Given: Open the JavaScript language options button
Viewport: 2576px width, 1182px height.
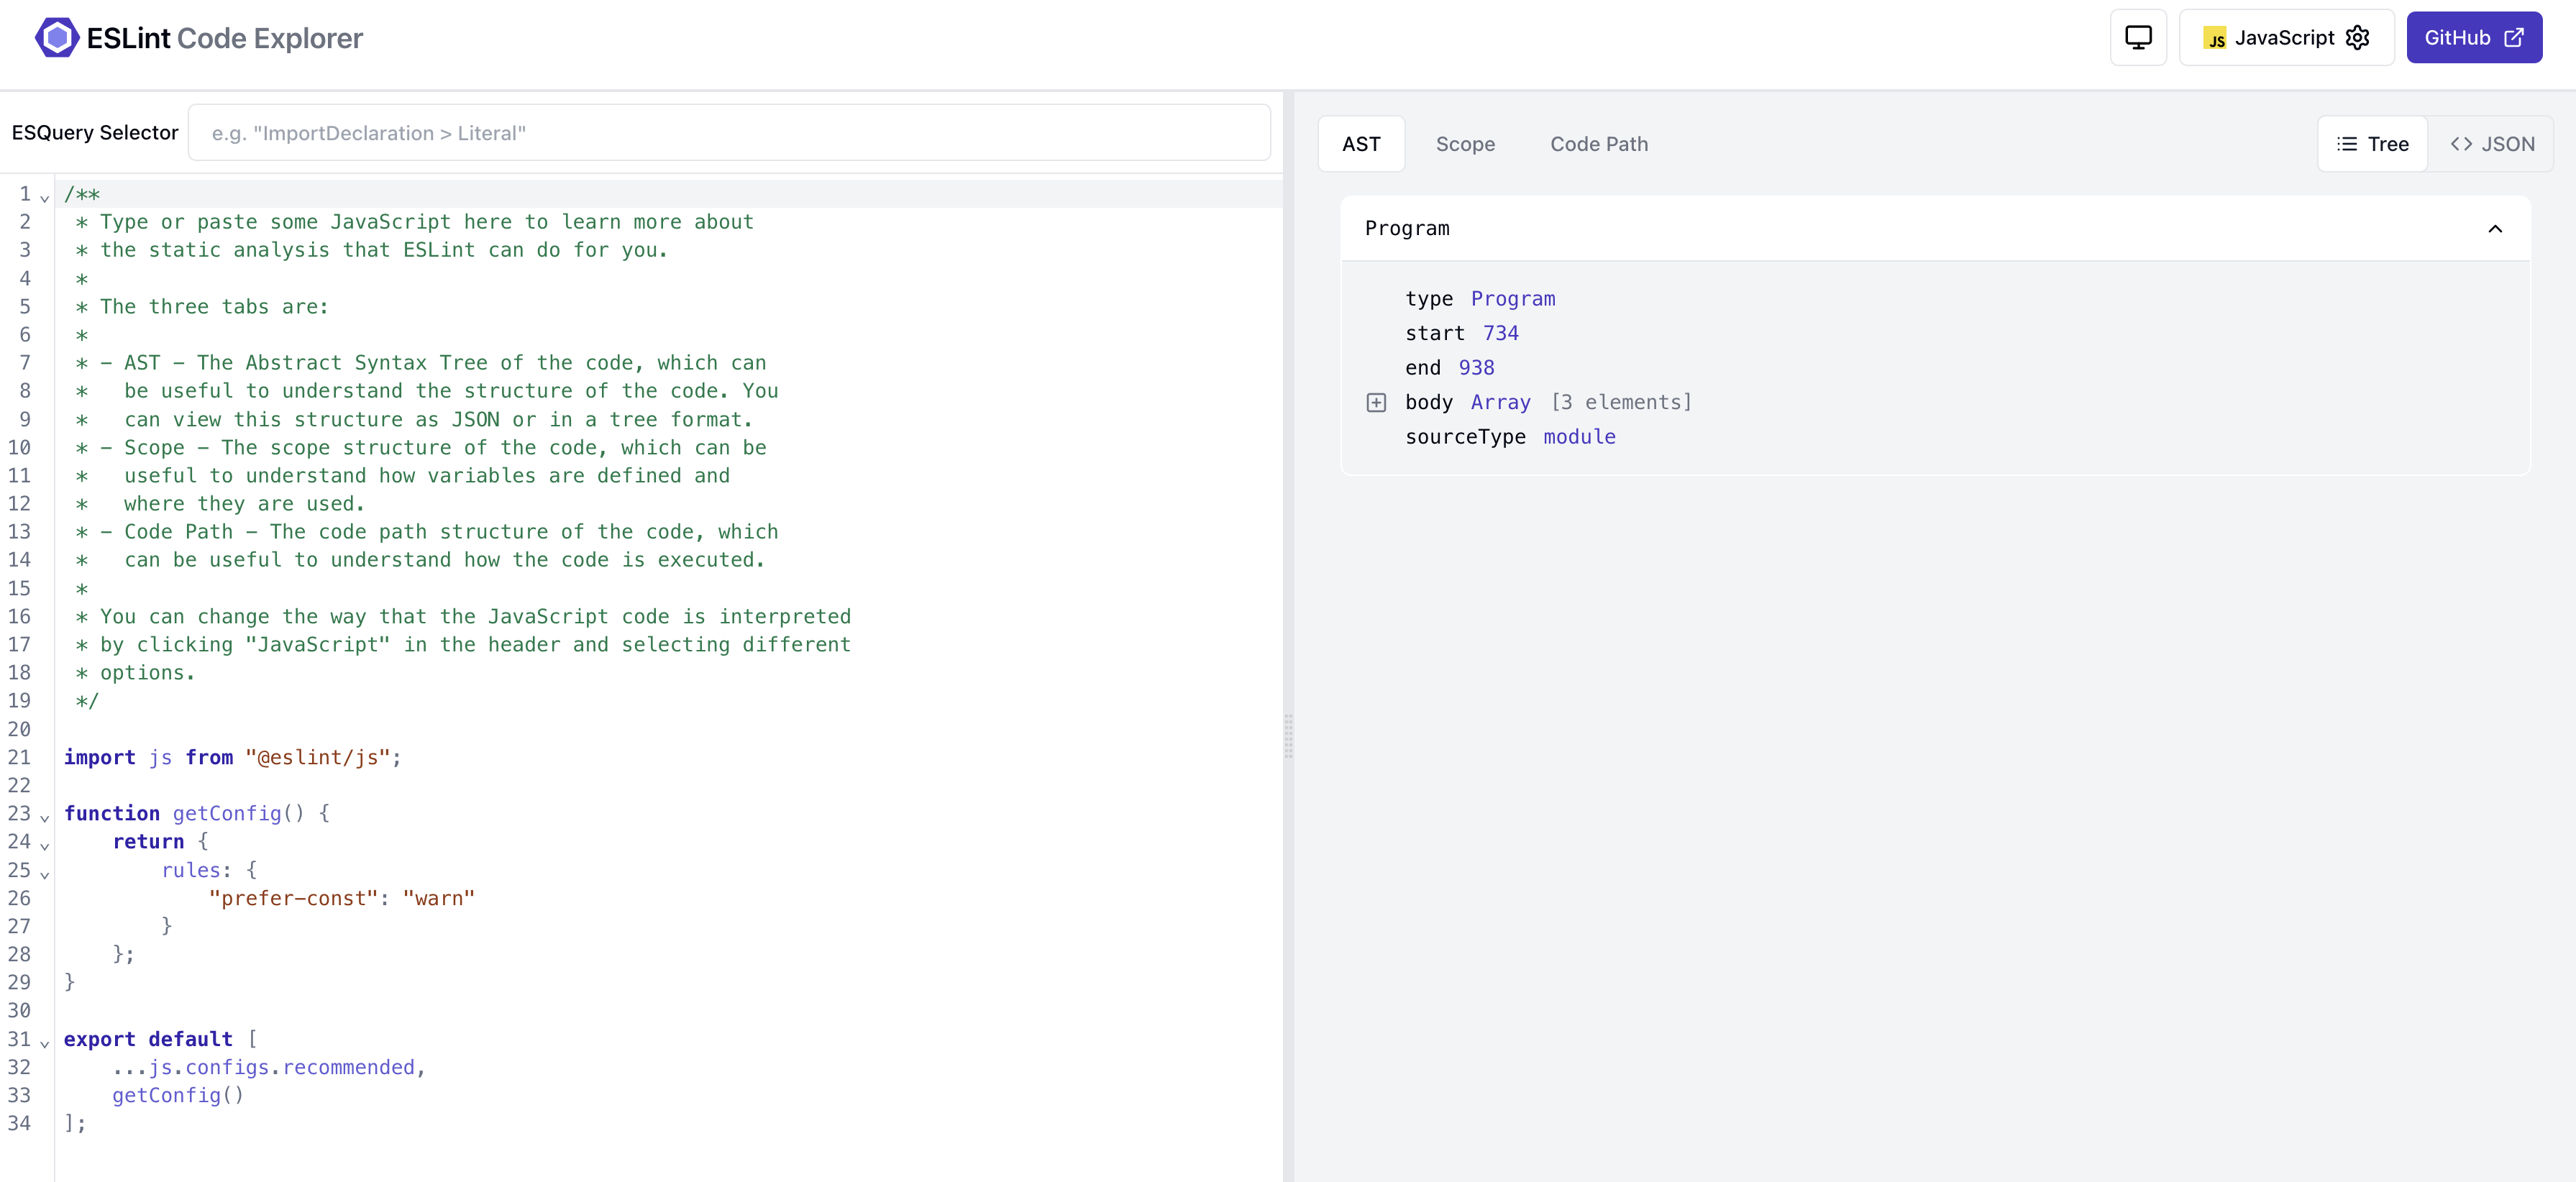Looking at the screenshot, I should tap(2285, 38).
